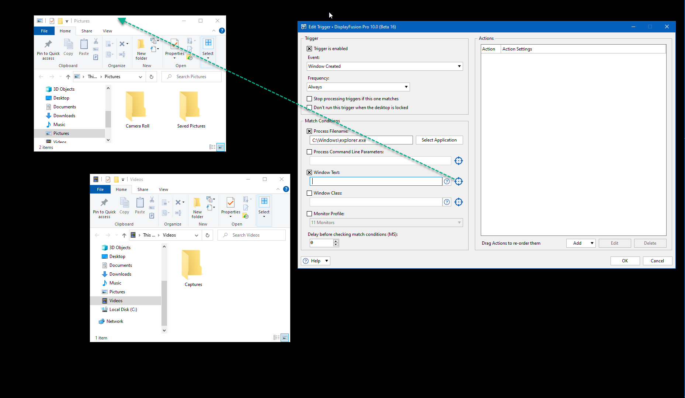Click Pin to Quick access in Videos window
Image resolution: width=685 pixels, height=398 pixels.
click(104, 208)
